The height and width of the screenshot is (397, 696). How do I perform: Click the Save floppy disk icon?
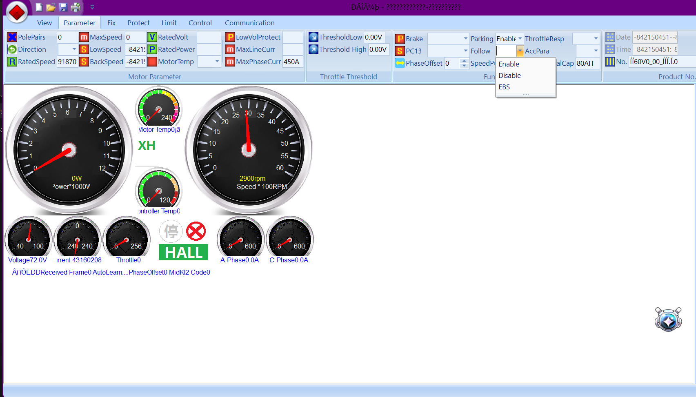click(x=63, y=7)
